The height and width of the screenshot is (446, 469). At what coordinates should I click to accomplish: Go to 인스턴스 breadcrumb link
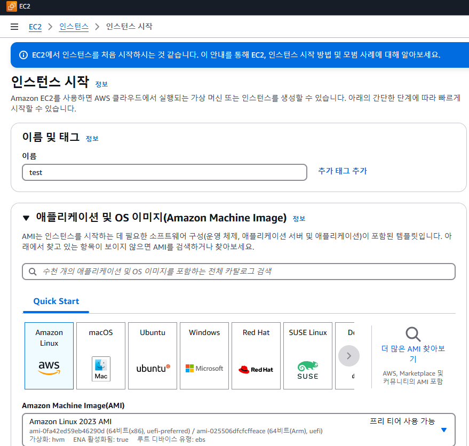pyautogui.click(x=74, y=27)
